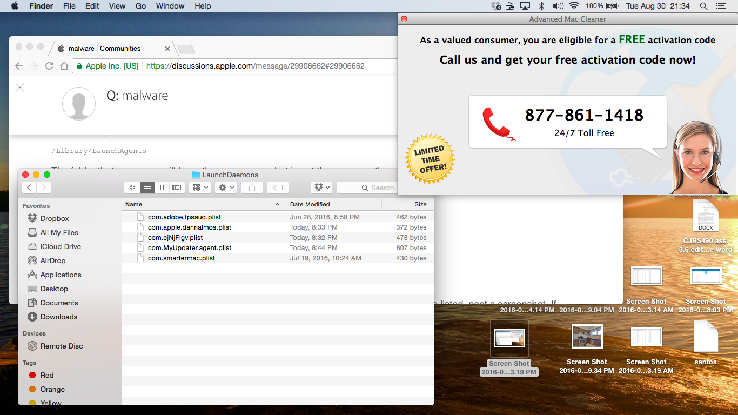Open the volume control in menu bar
738x415 pixels.
[558, 6]
